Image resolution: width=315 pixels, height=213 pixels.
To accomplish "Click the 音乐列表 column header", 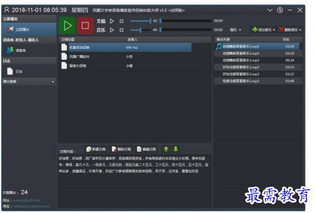I will click(223, 39).
